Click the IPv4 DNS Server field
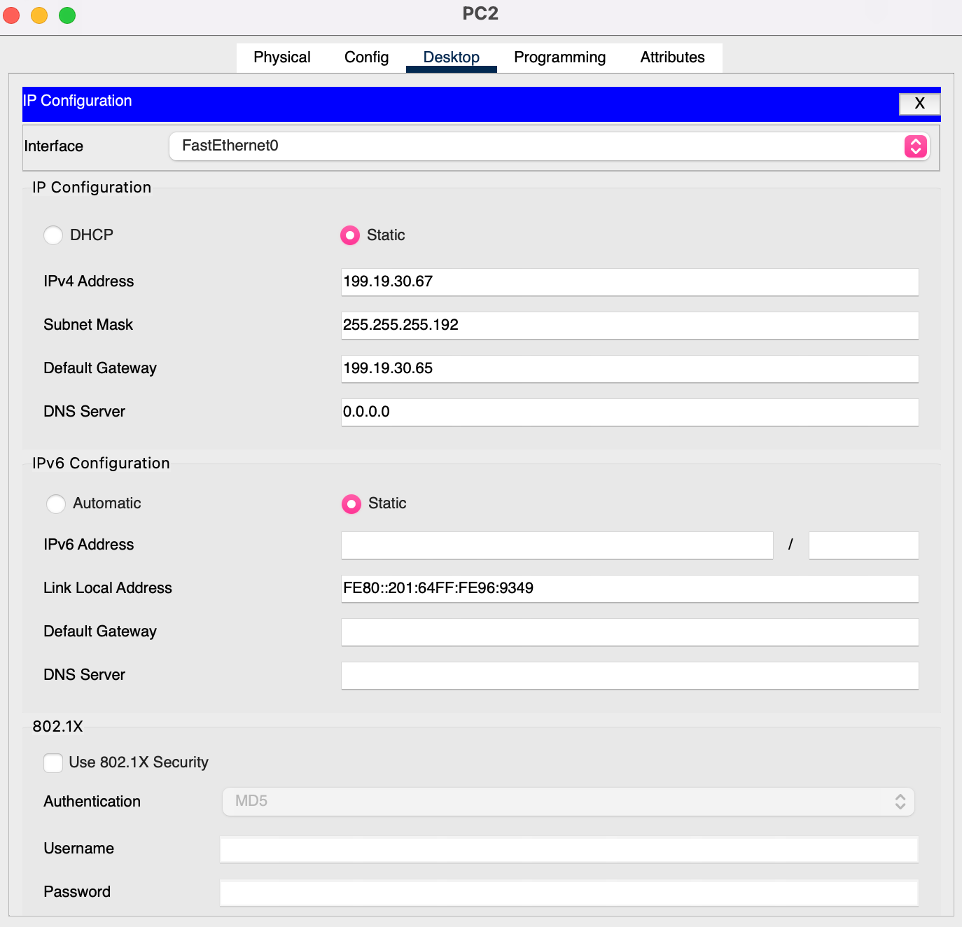962x927 pixels. coord(629,412)
